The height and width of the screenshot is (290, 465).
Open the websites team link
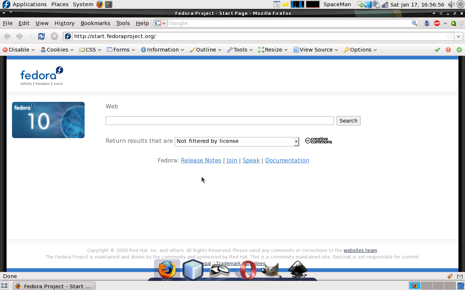tap(360, 250)
